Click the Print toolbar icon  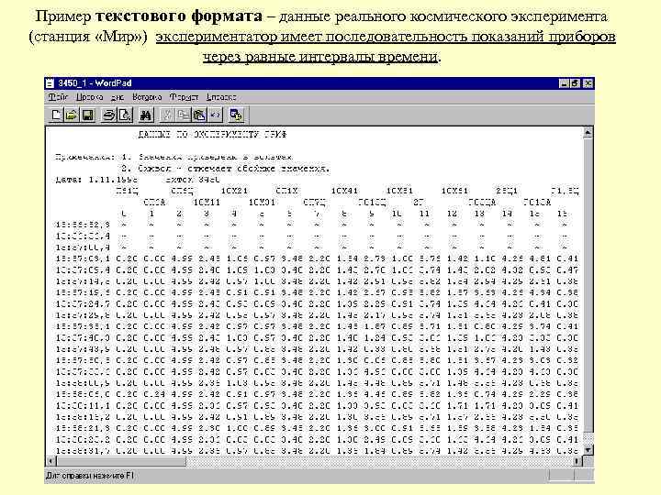[x=109, y=115]
